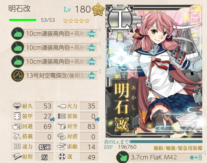207x163 pixels.
Task: Click the lifebuoy luck icon beside 運
Action: click(62, 157)
